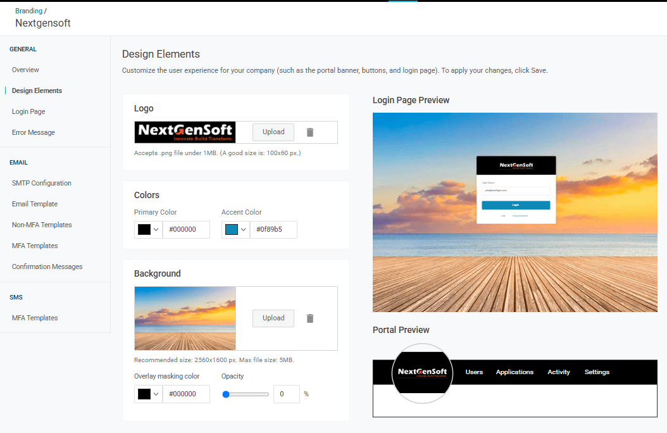Click the Opacity percentage input box
Screen dimensions: 667x433
pyautogui.click(x=287, y=394)
